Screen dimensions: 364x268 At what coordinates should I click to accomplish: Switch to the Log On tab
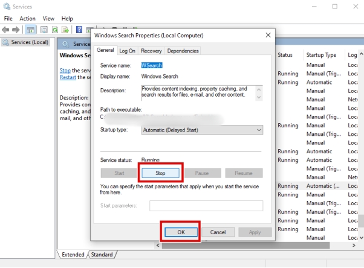pos(127,51)
